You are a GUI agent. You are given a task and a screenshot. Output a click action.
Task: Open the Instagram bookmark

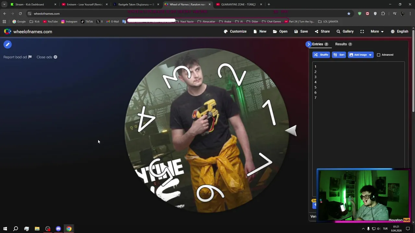tap(69, 22)
